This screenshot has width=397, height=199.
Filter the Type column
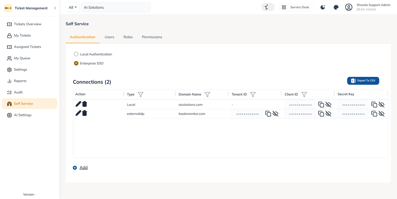click(x=141, y=95)
